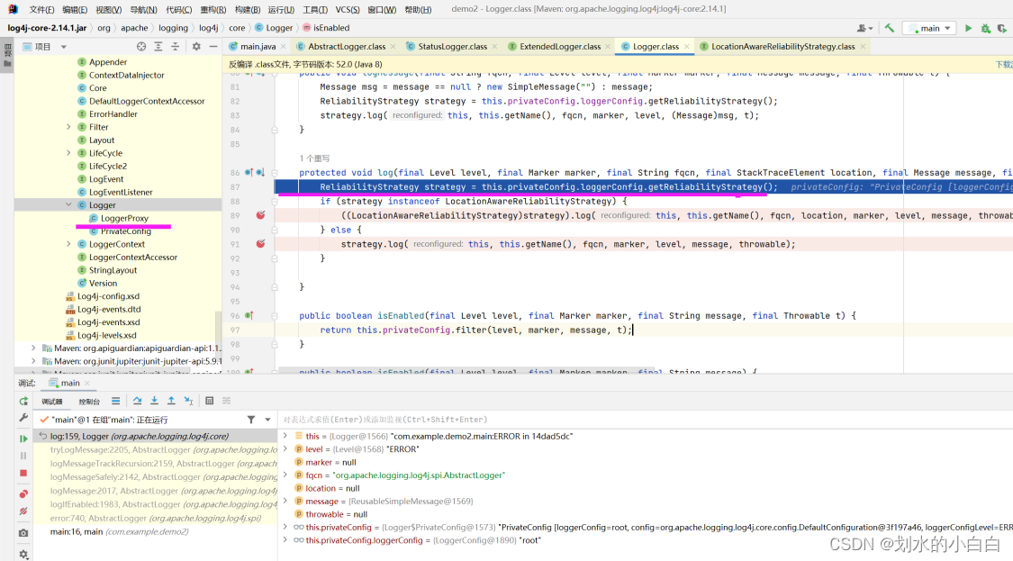1013x561 pixels.
Task: Open debugger settings gear icon
Action: [x=23, y=554]
